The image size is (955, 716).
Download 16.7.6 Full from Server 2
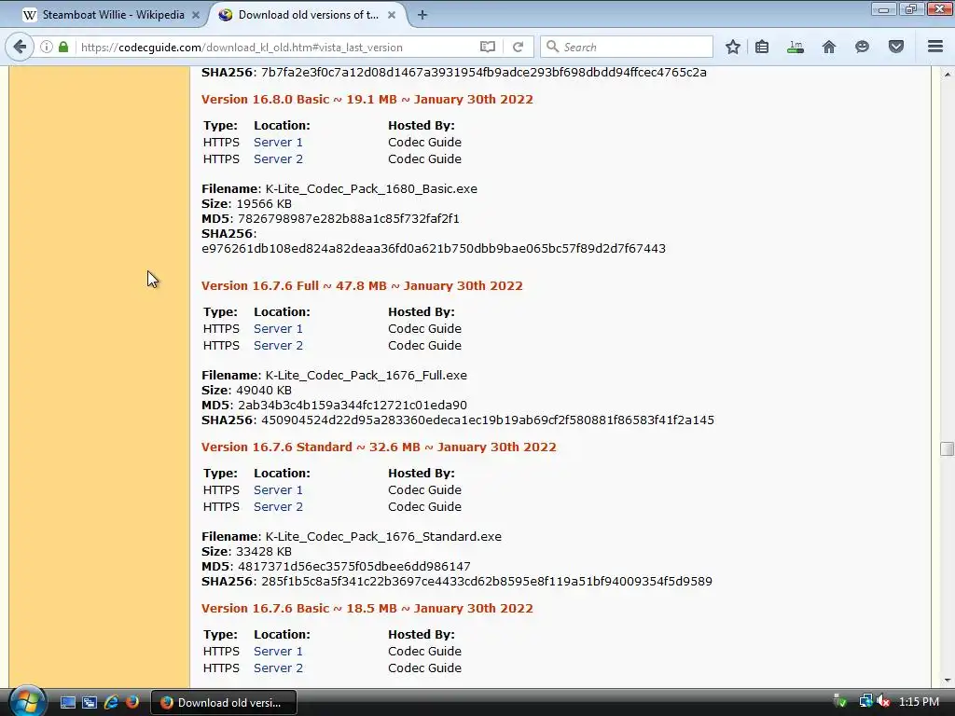tap(278, 345)
